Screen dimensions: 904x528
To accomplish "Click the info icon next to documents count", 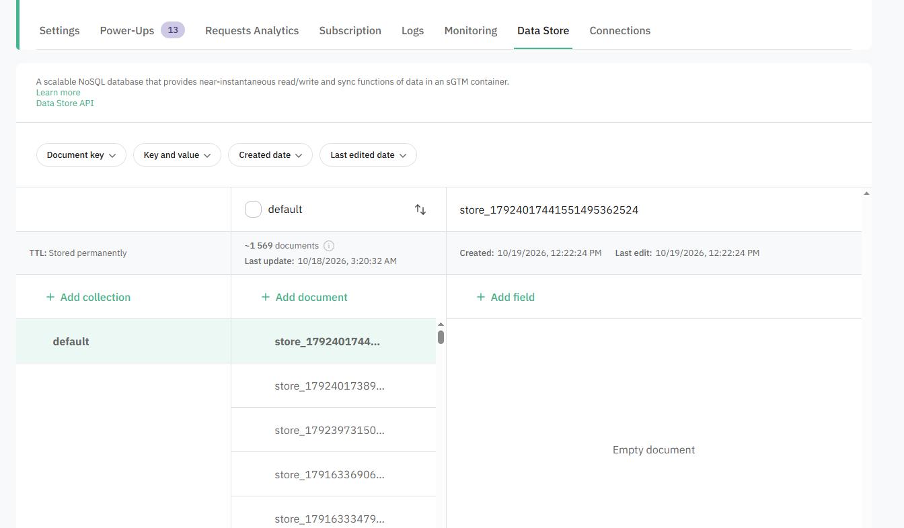I will [329, 246].
